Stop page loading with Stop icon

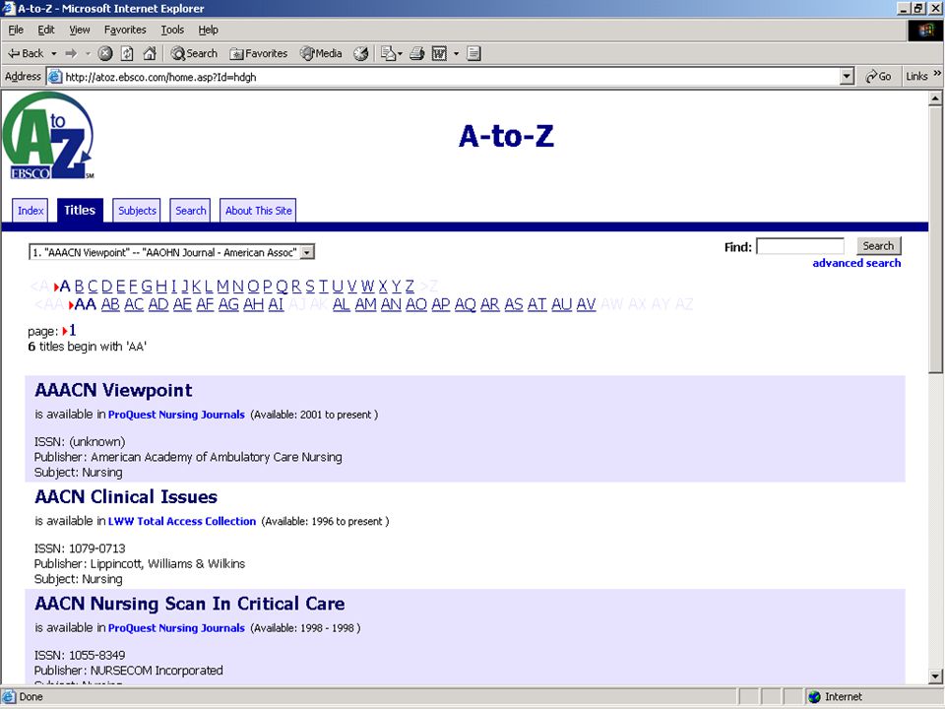coord(105,53)
